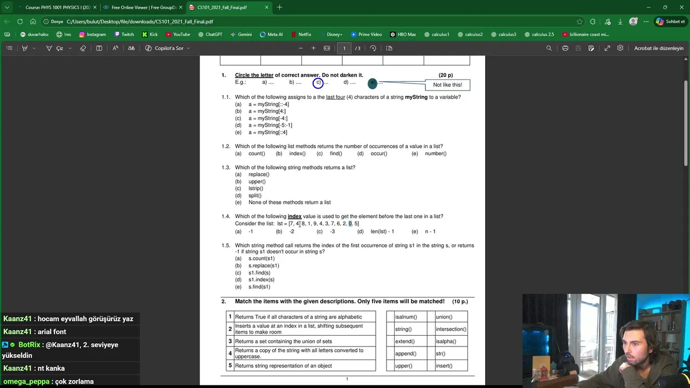The height and width of the screenshot is (388, 690).
Task: Click the address bar URL
Action: (140, 22)
